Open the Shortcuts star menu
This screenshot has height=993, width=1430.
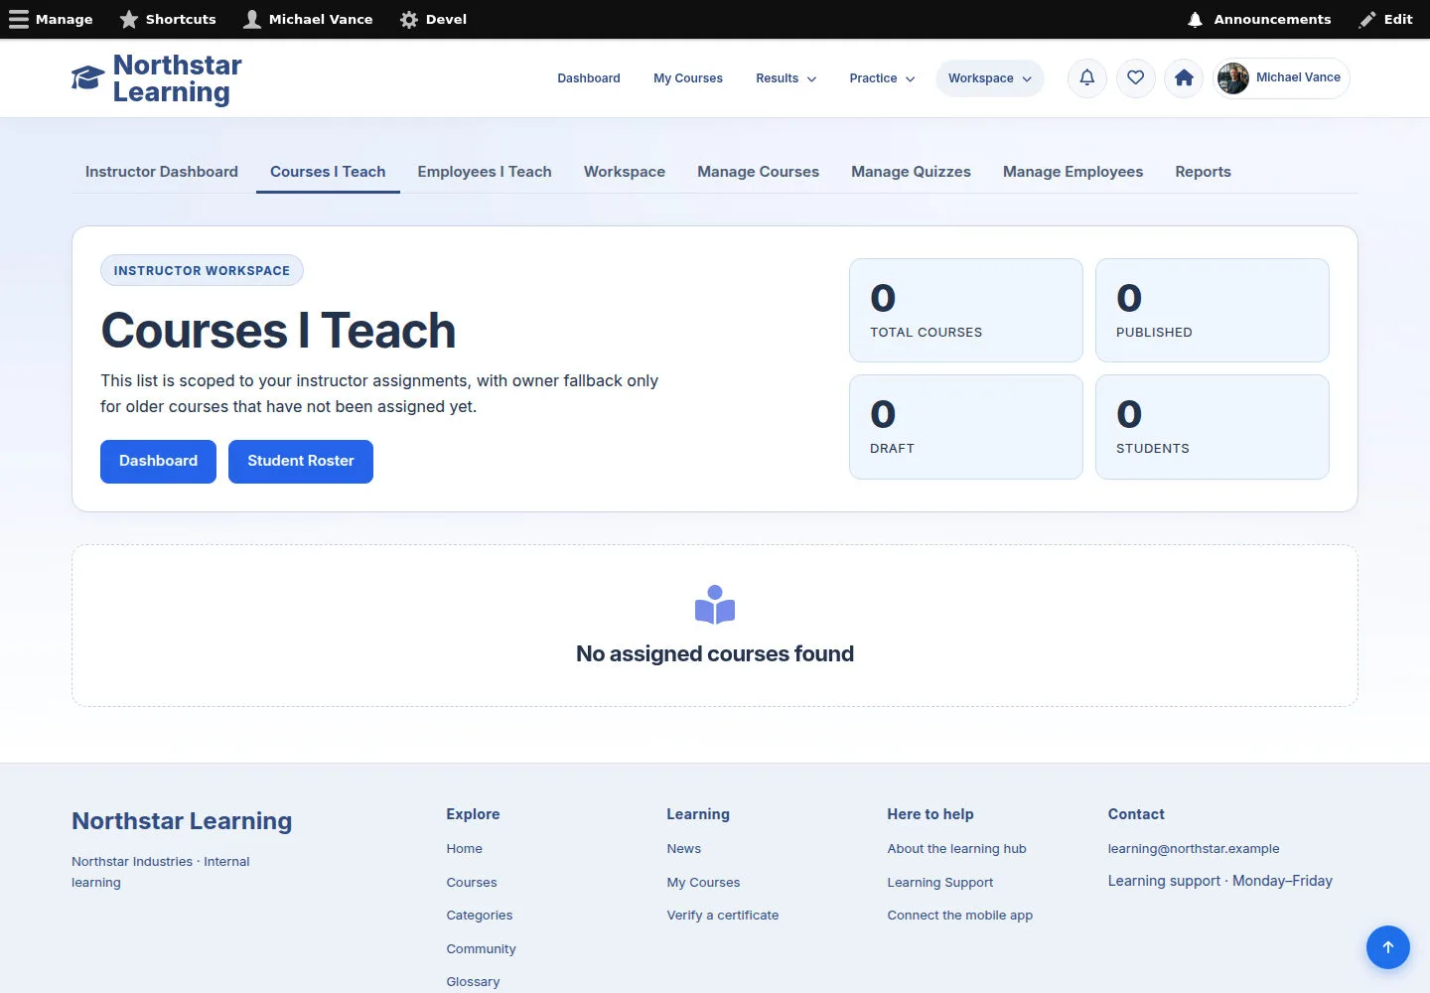[168, 19]
